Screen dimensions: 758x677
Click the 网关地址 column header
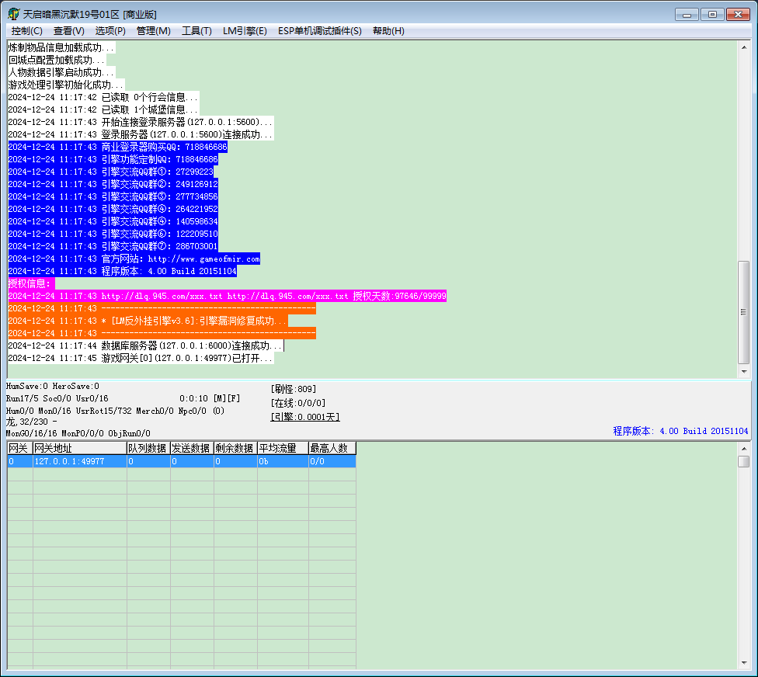(80, 449)
